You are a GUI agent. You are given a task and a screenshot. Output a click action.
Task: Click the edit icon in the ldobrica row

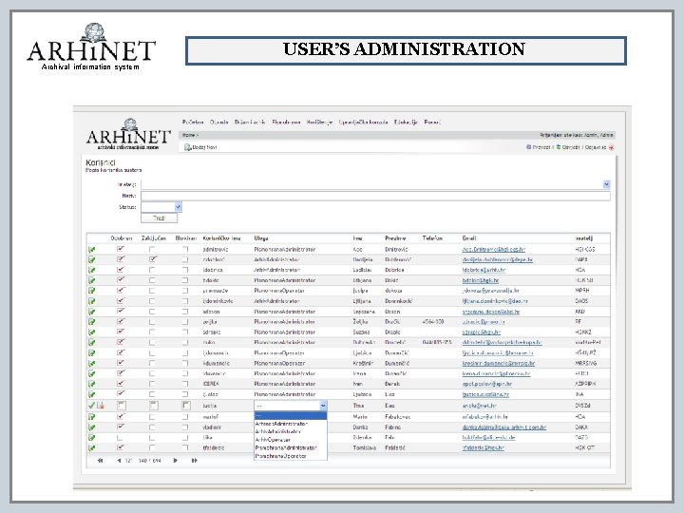tap(91, 270)
